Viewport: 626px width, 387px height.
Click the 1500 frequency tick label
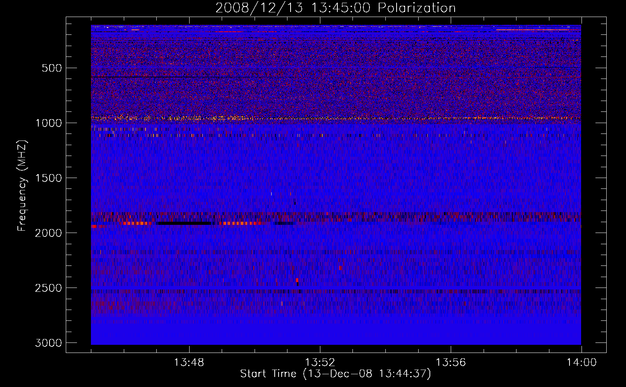point(48,178)
